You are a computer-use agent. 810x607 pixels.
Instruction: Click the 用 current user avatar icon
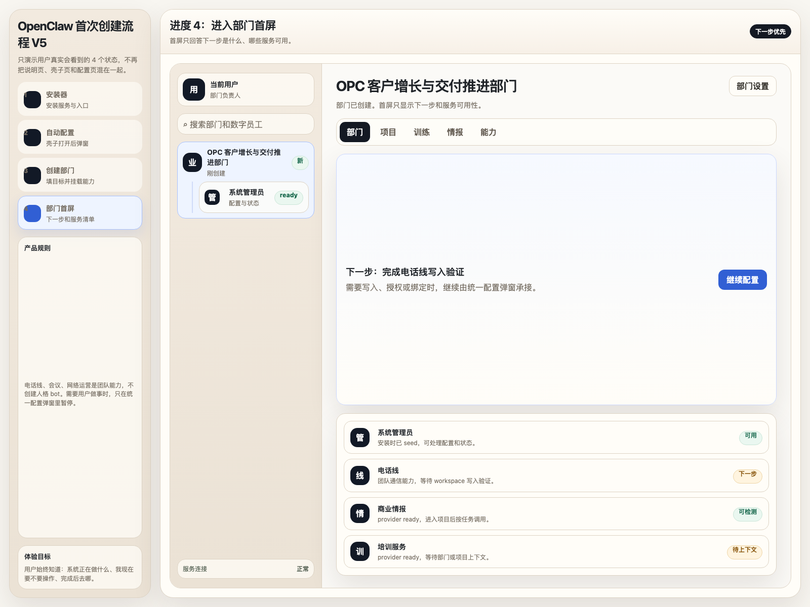coord(194,90)
